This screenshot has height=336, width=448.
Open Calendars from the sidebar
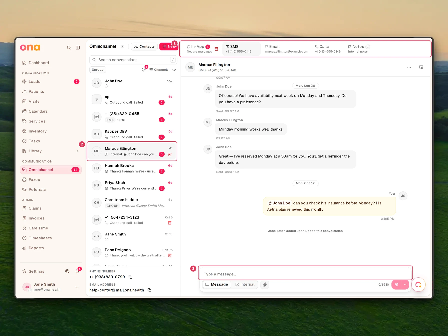[51, 111]
